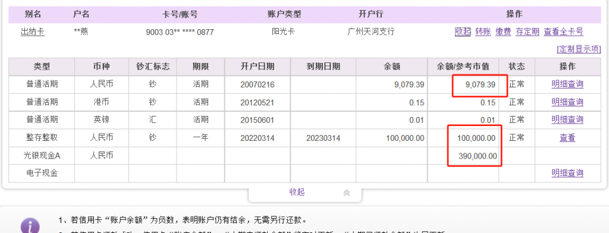This screenshot has width=609, height=233.
Task: Select the 期限 column header
Action: tap(201, 67)
